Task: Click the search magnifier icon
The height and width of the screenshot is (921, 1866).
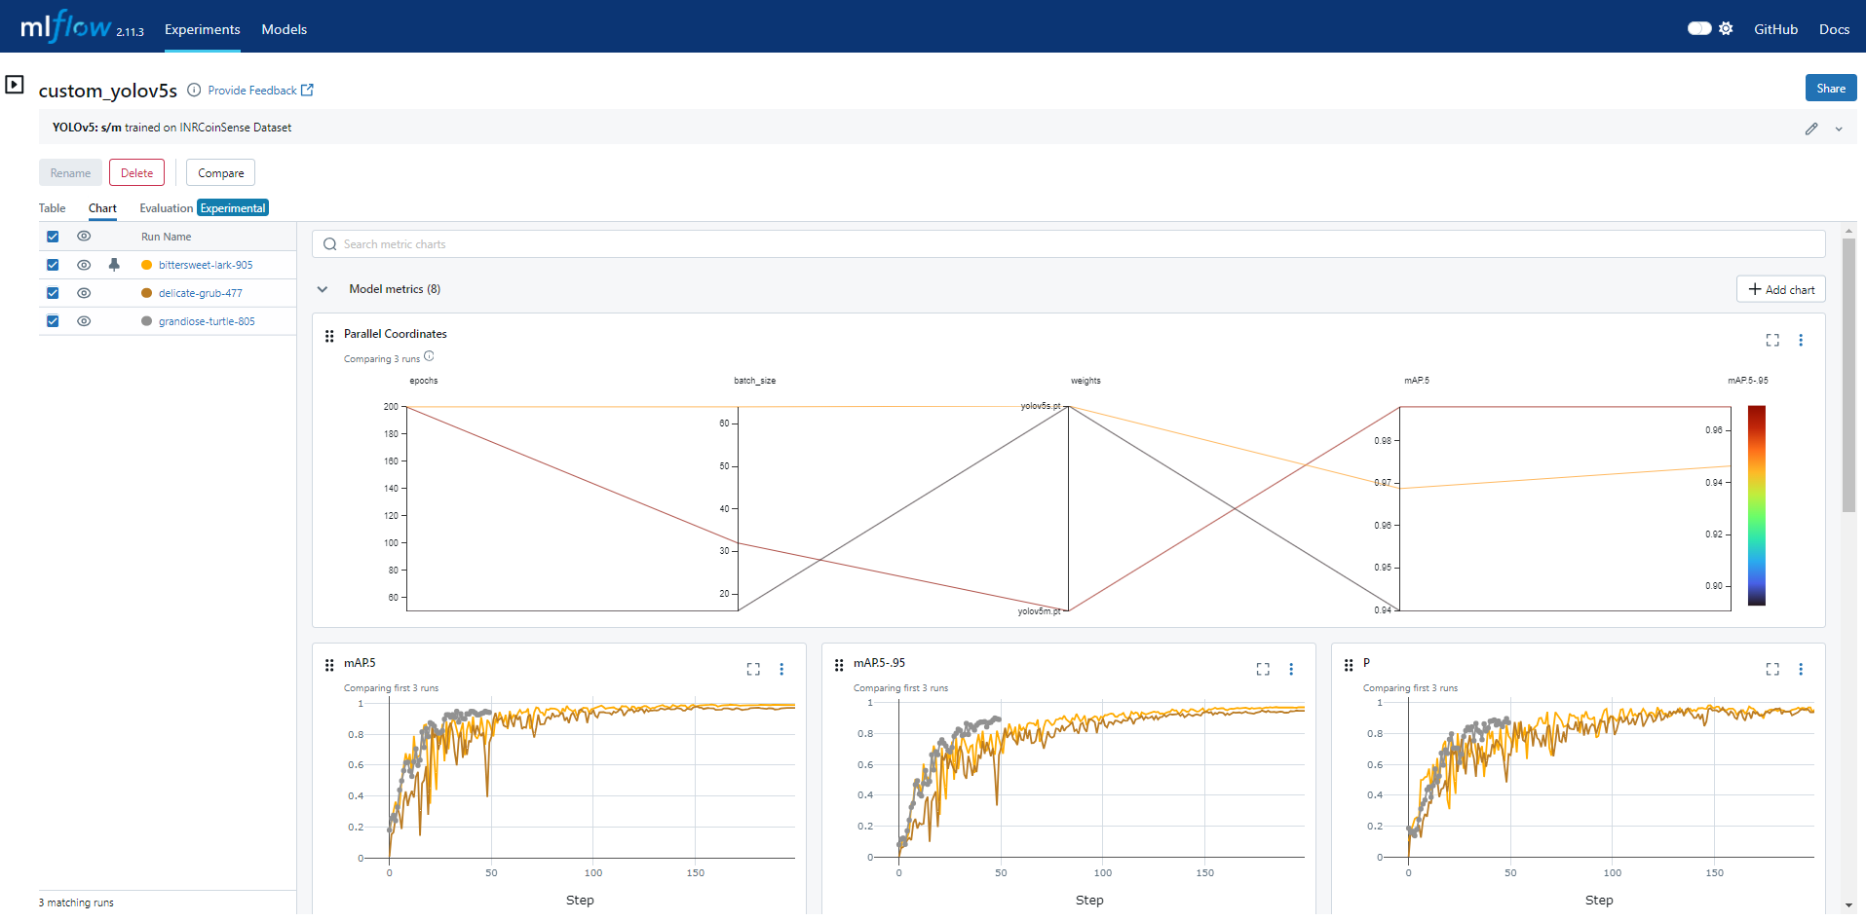Action: point(329,244)
